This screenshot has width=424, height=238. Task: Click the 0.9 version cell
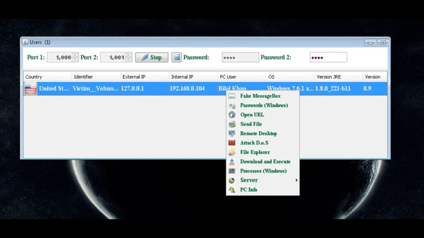(375, 88)
